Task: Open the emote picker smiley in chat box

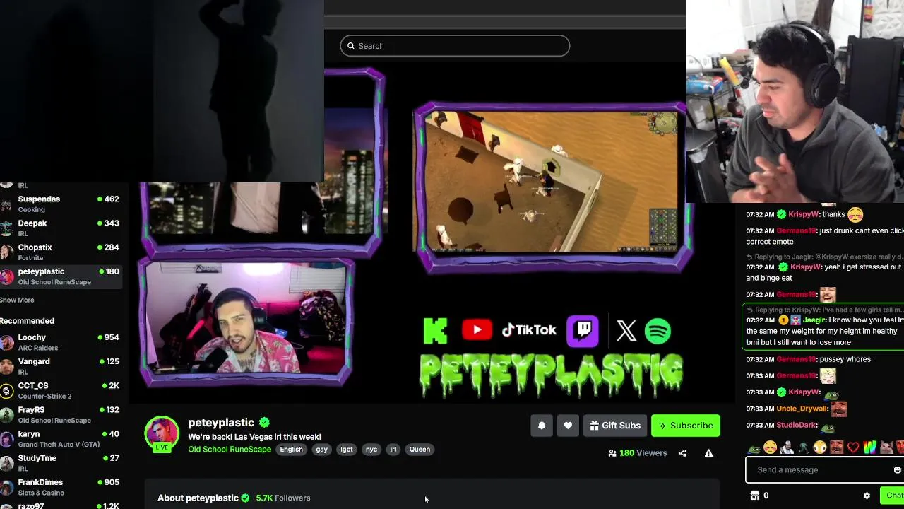Action: 897,470
